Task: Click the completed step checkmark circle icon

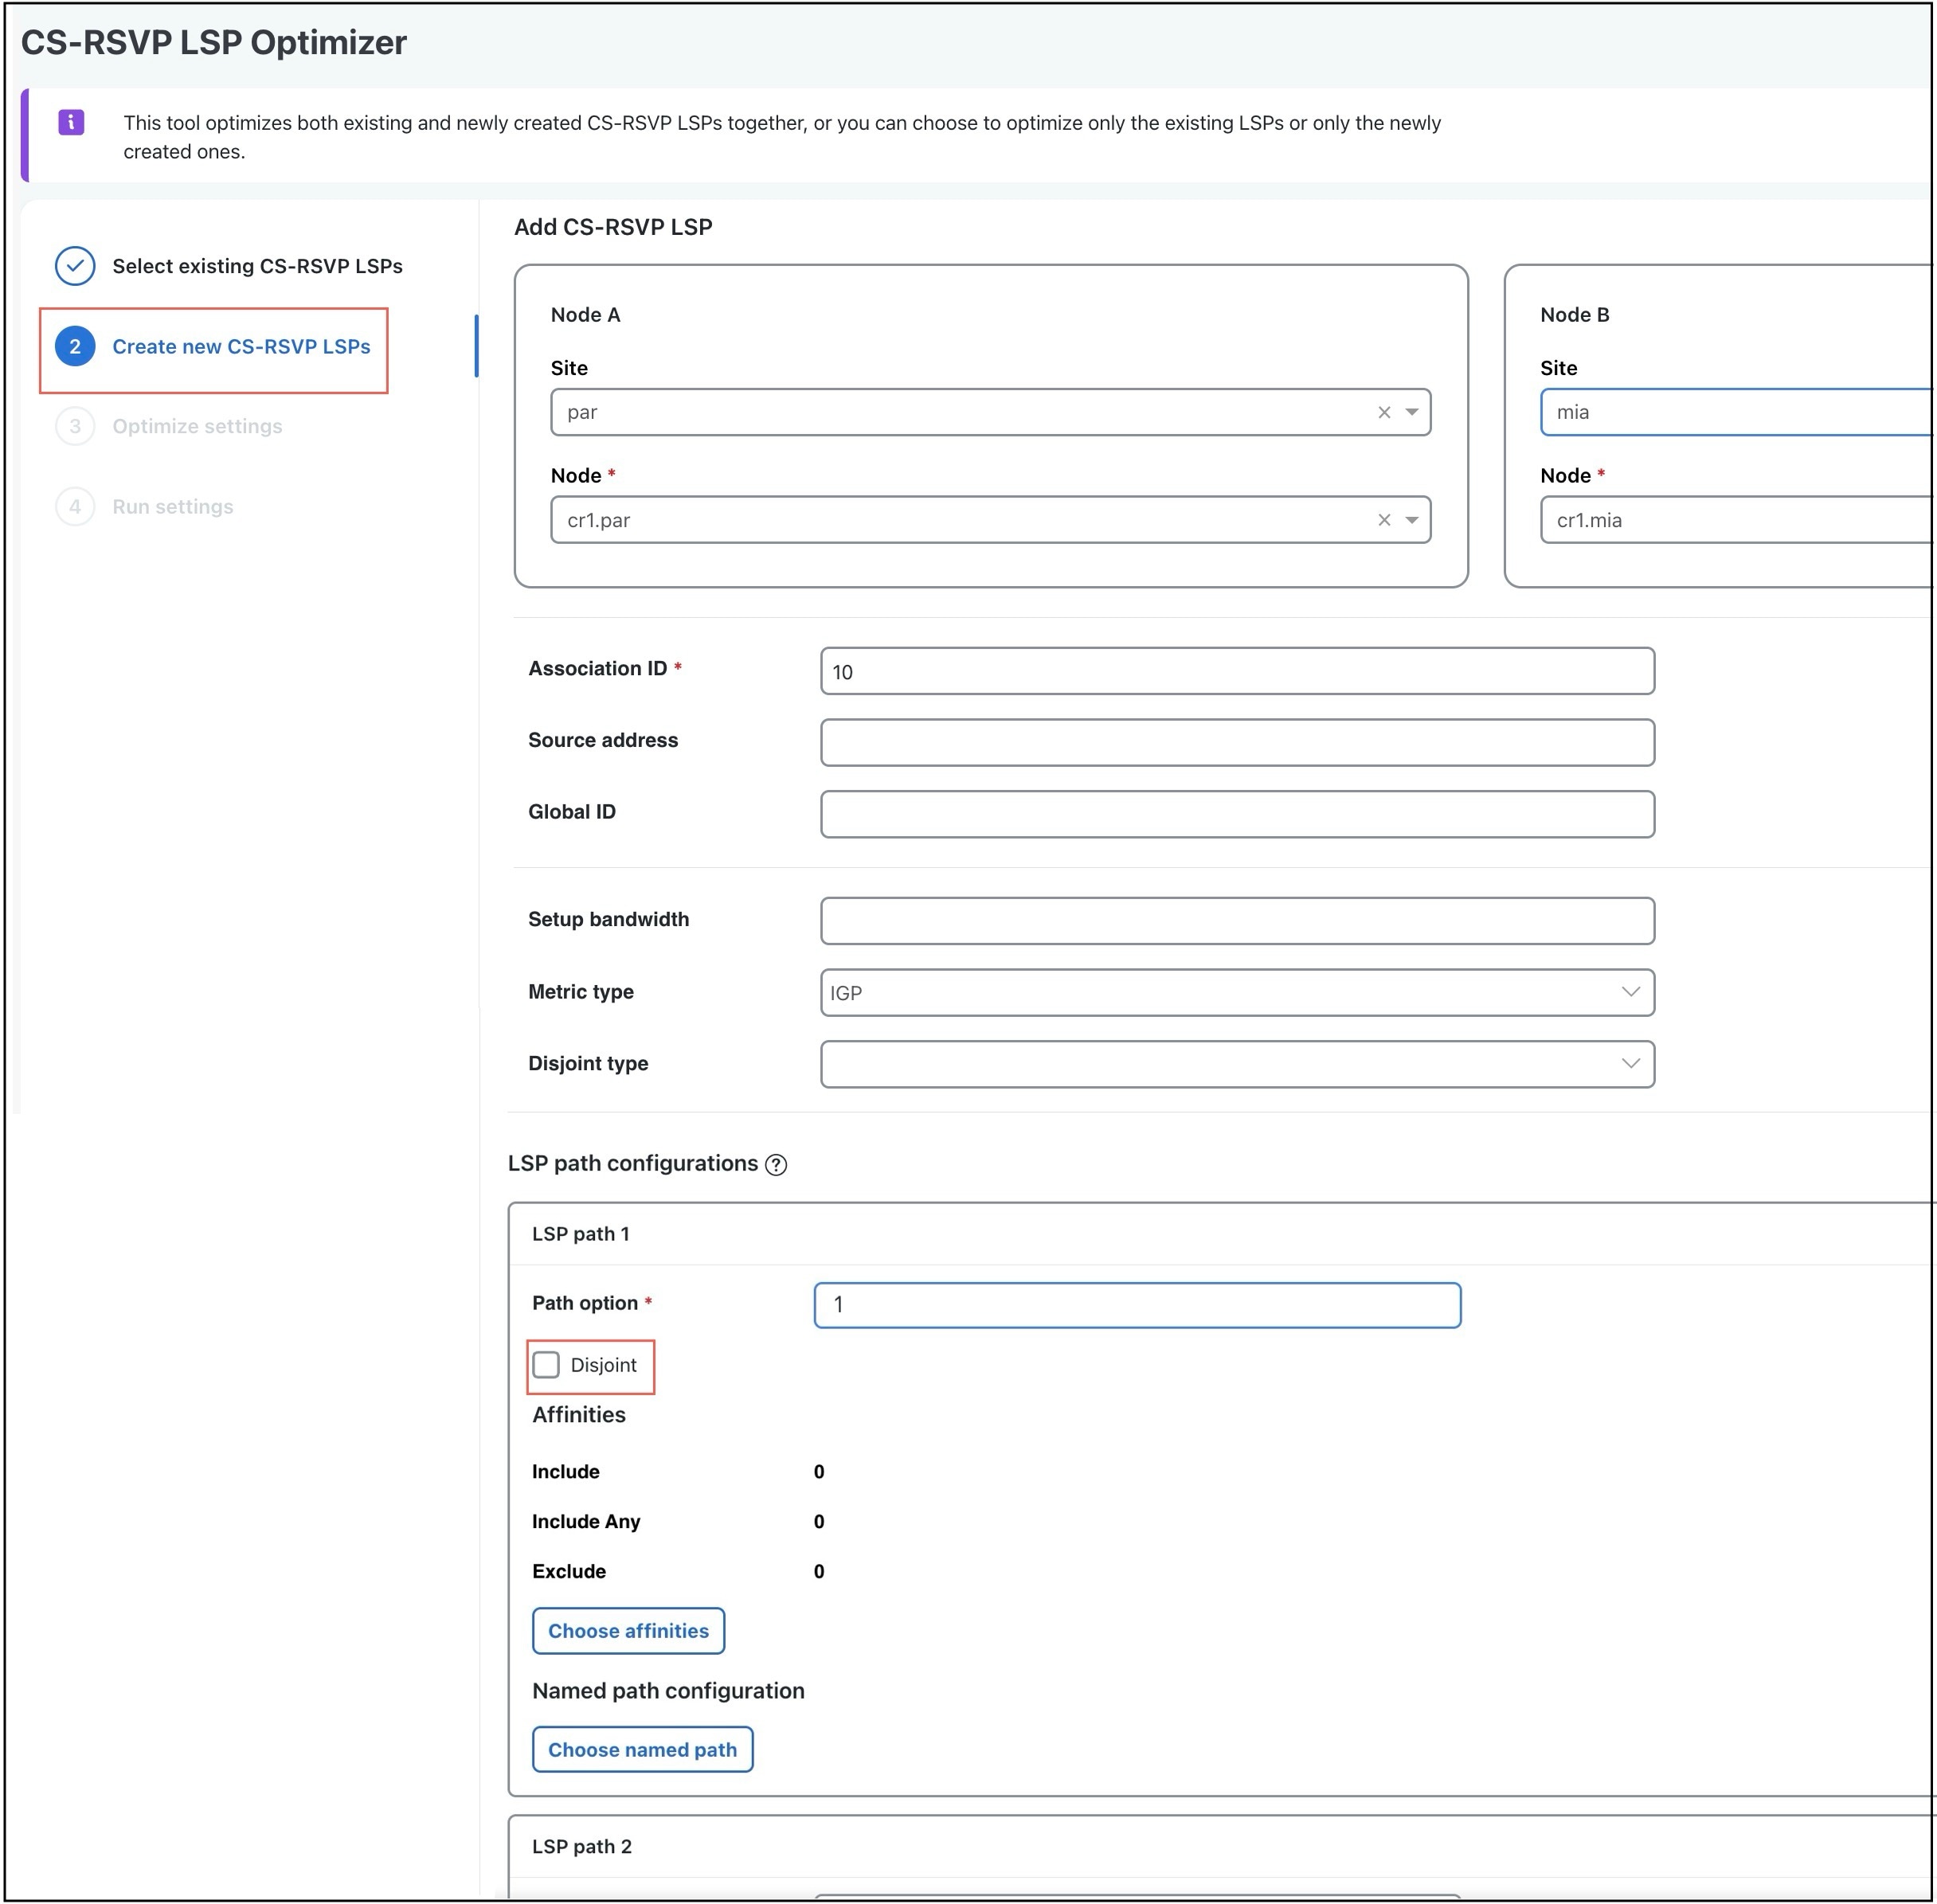Action: (x=75, y=266)
